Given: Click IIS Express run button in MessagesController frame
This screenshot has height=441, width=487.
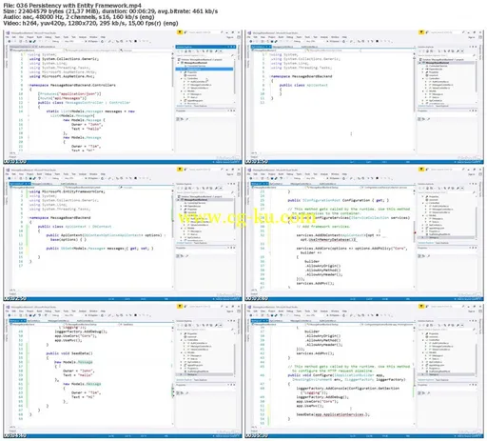Looking at the screenshot, I should [x=92, y=41].
